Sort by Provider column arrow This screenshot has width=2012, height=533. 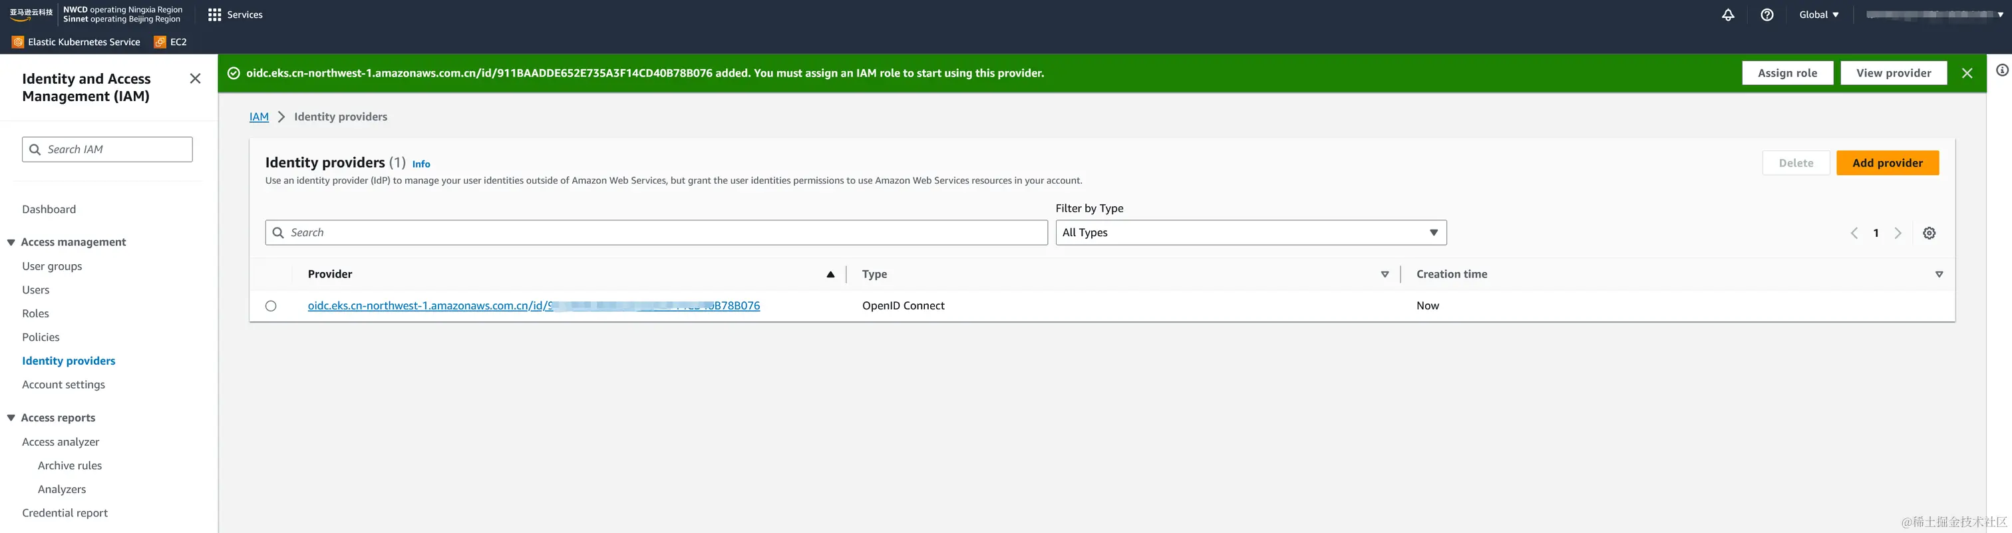(830, 274)
